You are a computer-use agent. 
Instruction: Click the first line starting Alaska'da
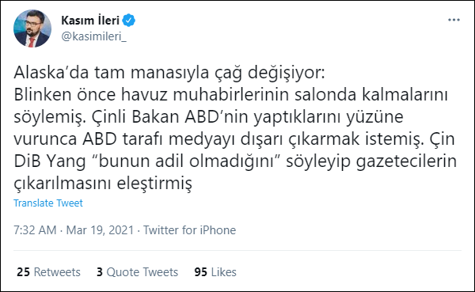point(169,73)
